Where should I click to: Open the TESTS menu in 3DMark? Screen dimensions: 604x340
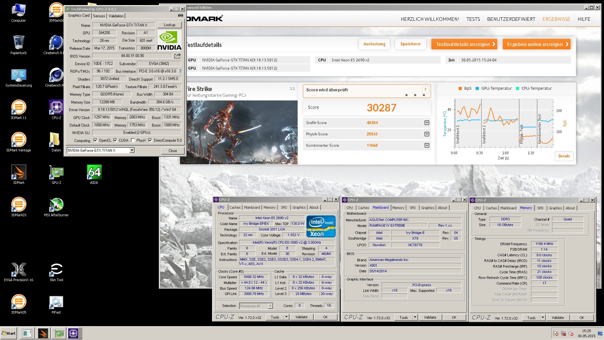tap(473, 19)
